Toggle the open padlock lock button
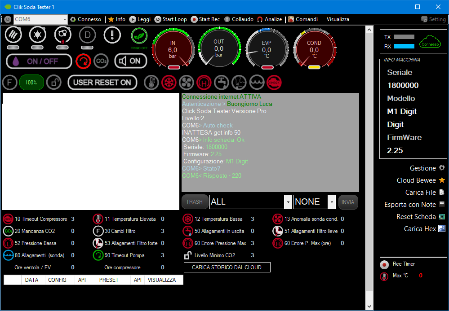 (x=54, y=83)
